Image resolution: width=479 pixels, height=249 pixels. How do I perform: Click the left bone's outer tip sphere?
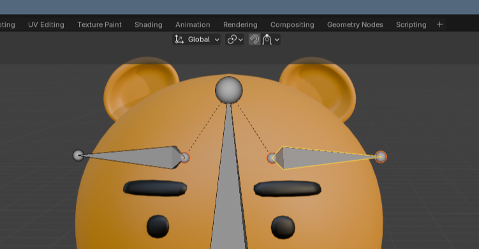(x=78, y=155)
